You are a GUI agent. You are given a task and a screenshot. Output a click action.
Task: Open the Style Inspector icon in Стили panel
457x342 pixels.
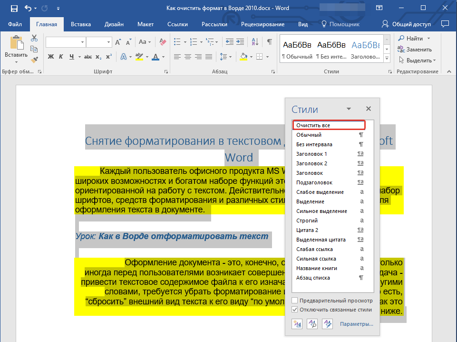coord(312,324)
